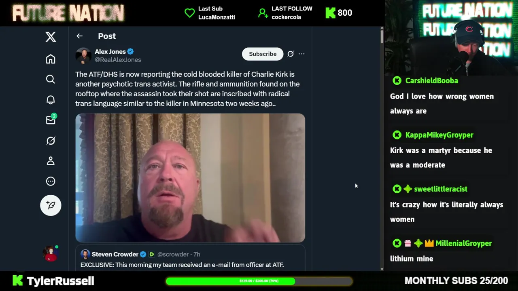Click the Grok explain icon next to Subscribe
This screenshot has width=518, height=291.
pos(291,54)
